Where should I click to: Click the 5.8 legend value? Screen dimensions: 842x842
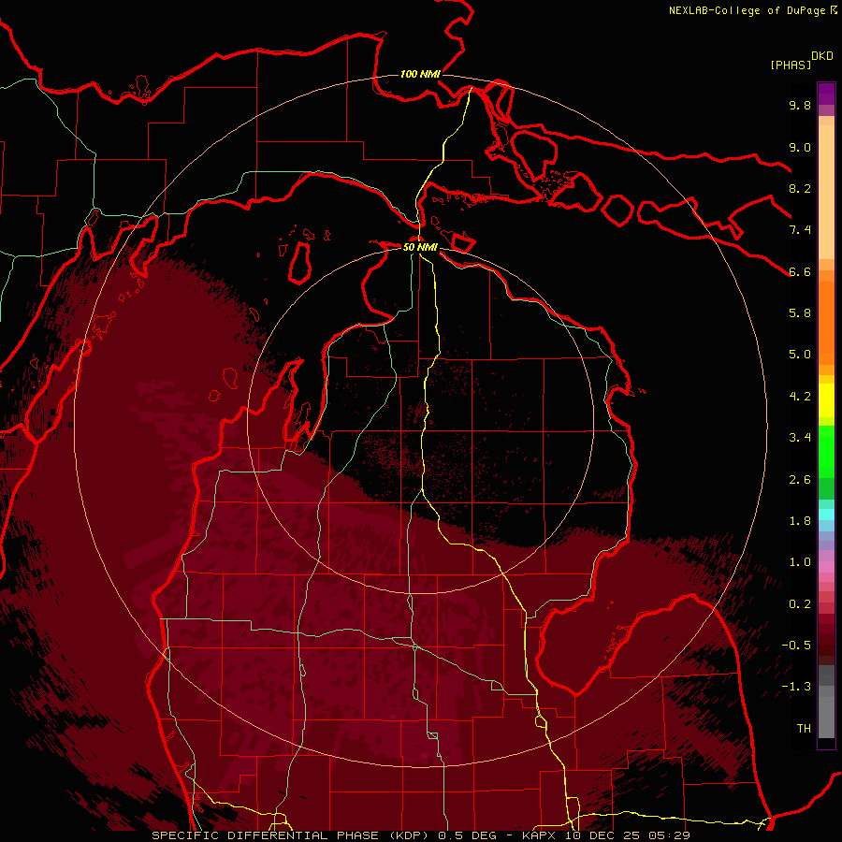click(x=800, y=313)
